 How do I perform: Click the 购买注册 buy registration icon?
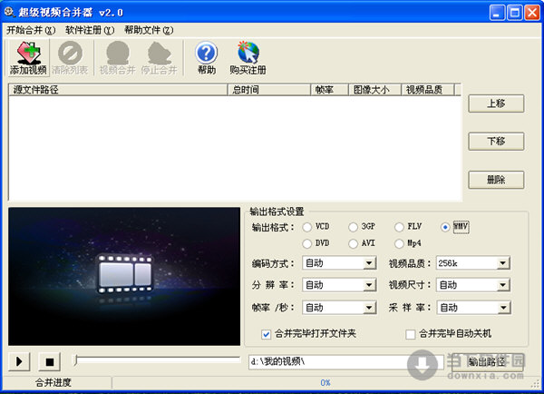tap(248, 58)
